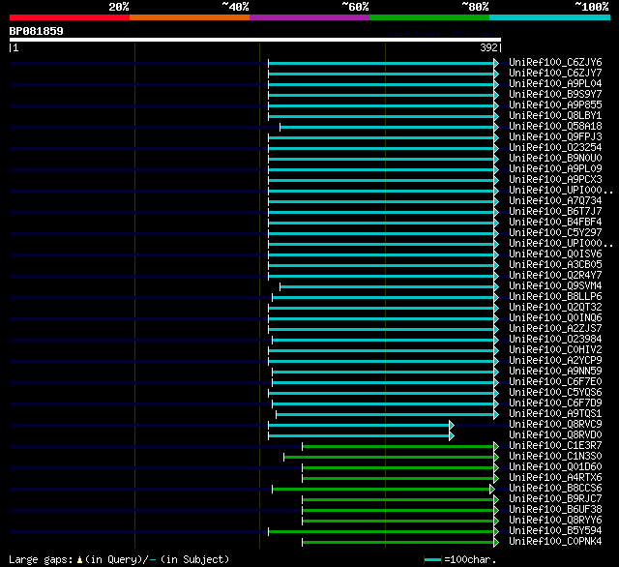Click the white query sequence bar
This screenshot has height=567, width=619.
coord(255,40)
